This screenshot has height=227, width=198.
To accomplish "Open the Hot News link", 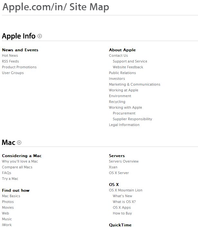I will click(x=10, y=55).
